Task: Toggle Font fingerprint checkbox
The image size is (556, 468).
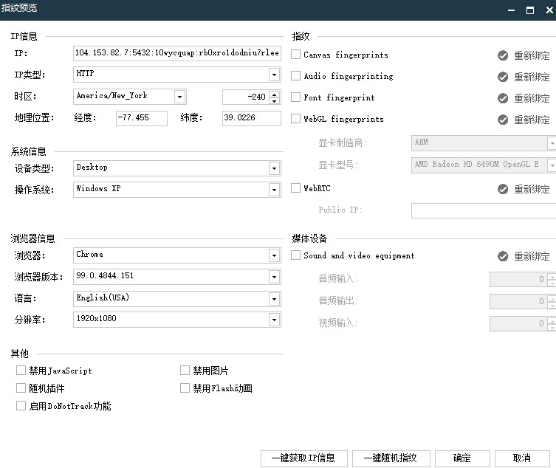Action: click(x=295, y=97)
